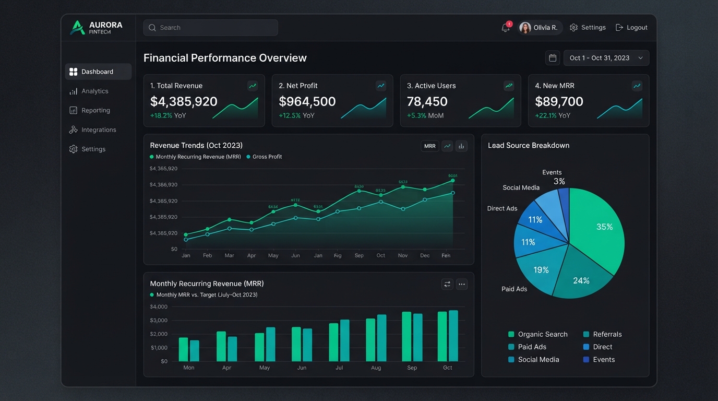Go to Dashboard in the sidebar

pos(98,72)
